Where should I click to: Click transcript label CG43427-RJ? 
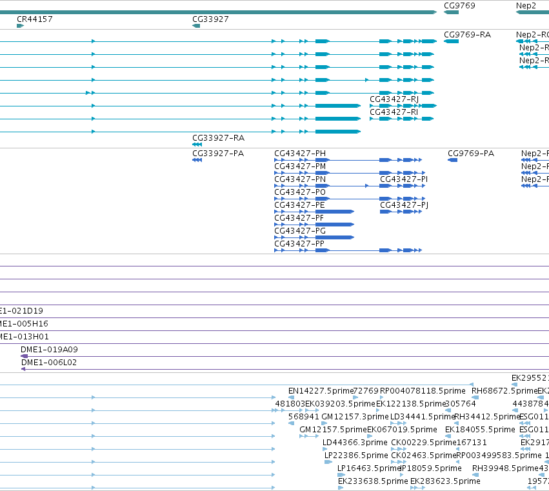point(394,99)
